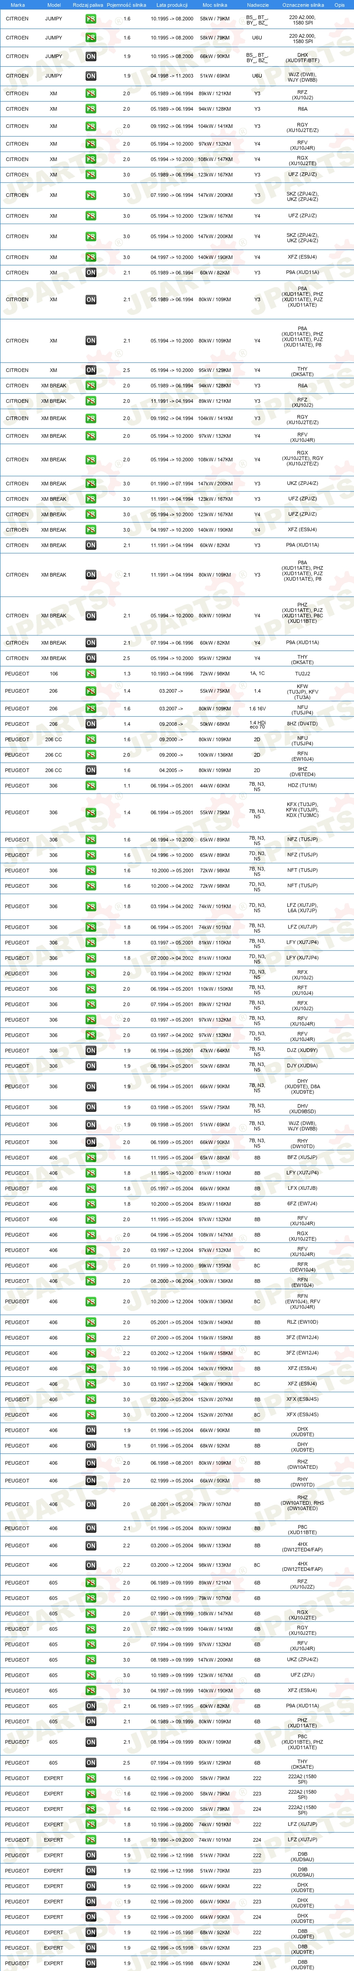
Task: Click diesel ON icon for Citroen XM 2.5 THY
Action: [x=91, y=370]
